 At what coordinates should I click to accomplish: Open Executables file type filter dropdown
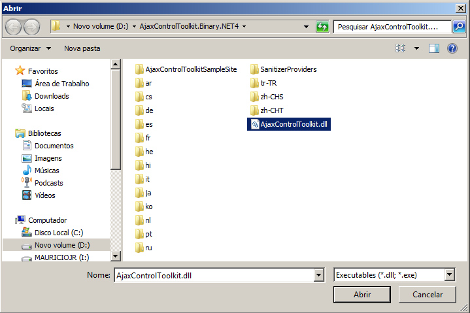click(x=449, y=274)
